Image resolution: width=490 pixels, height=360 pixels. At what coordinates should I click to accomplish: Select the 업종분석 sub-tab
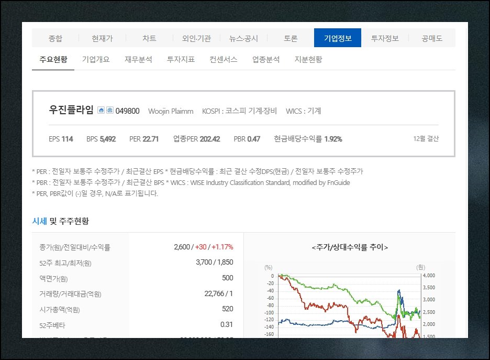click(265, 59)
